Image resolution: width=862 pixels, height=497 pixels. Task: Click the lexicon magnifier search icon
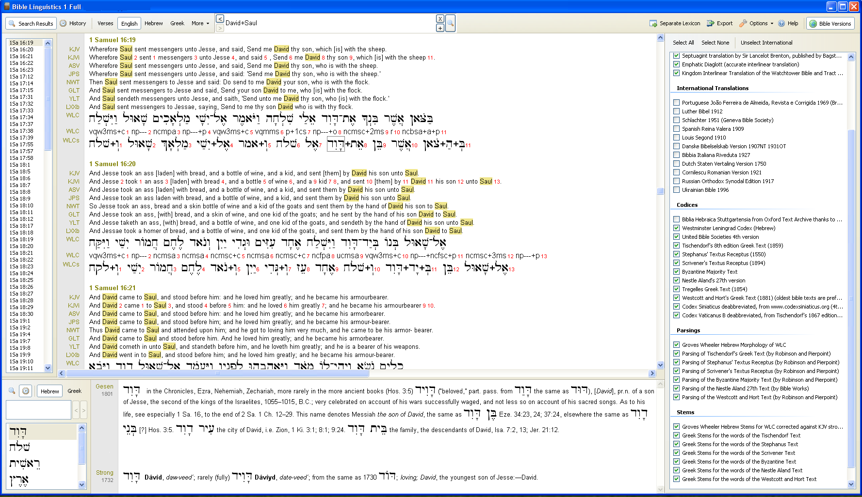12,391
